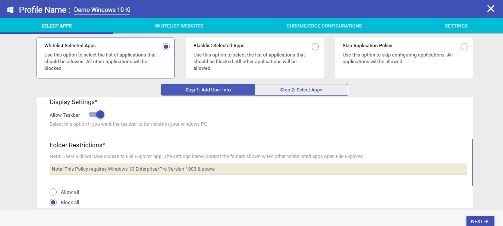Click the Folder Restrictions heading
This screenshot has width=503, height=226.
point(78,145)
